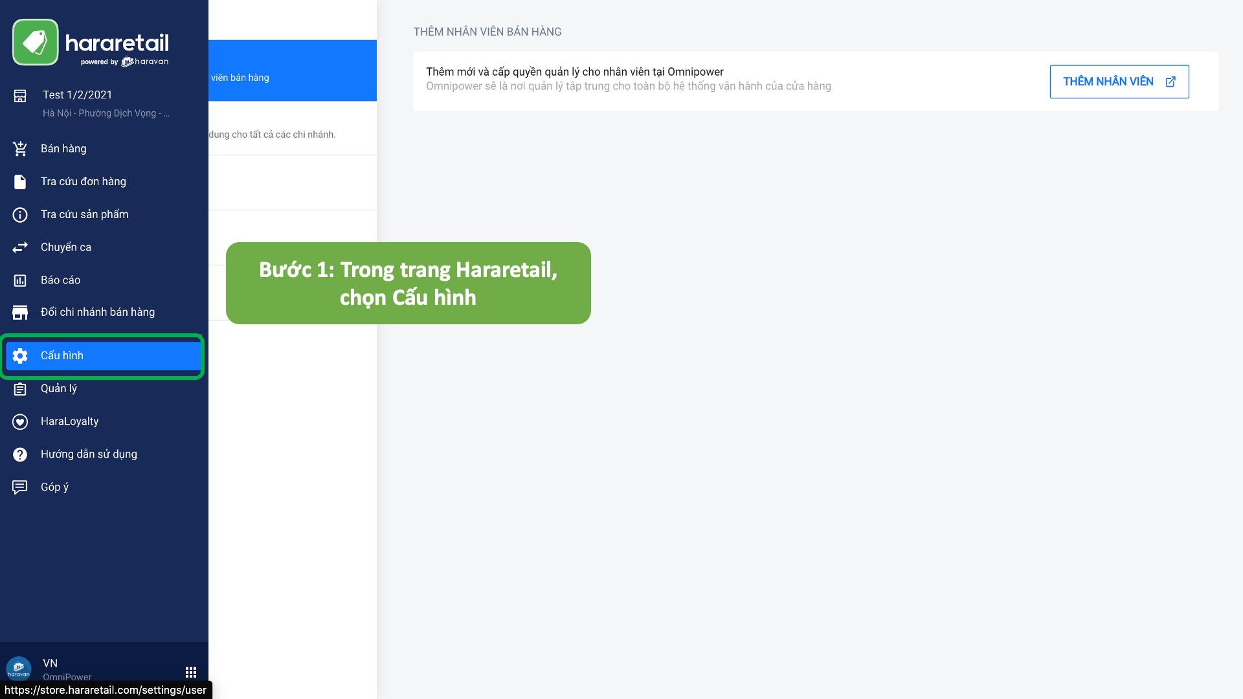Open the Bán hàng menu item
This screenshot has width=1243, height=699.
click(104, 148)
